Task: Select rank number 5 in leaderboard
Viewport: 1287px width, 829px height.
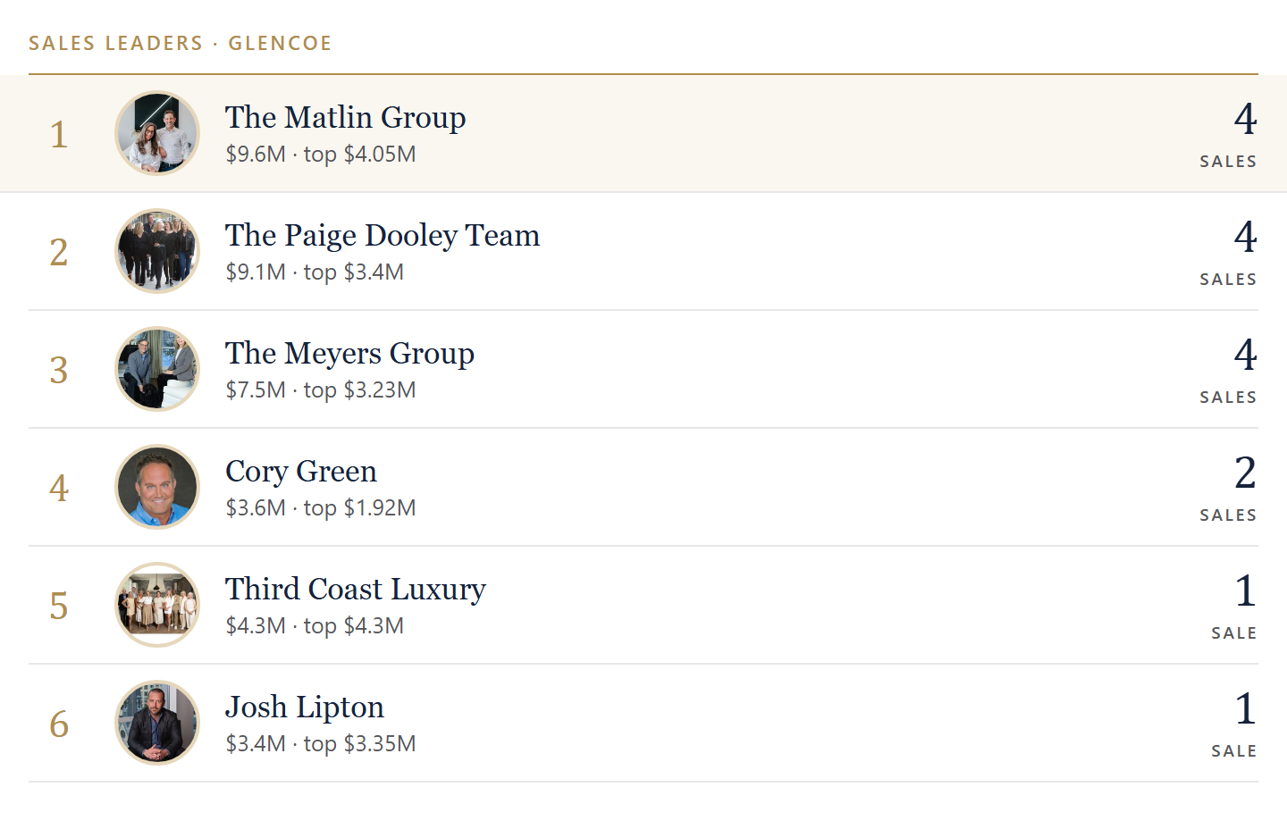Action: [x=59, y=606]
